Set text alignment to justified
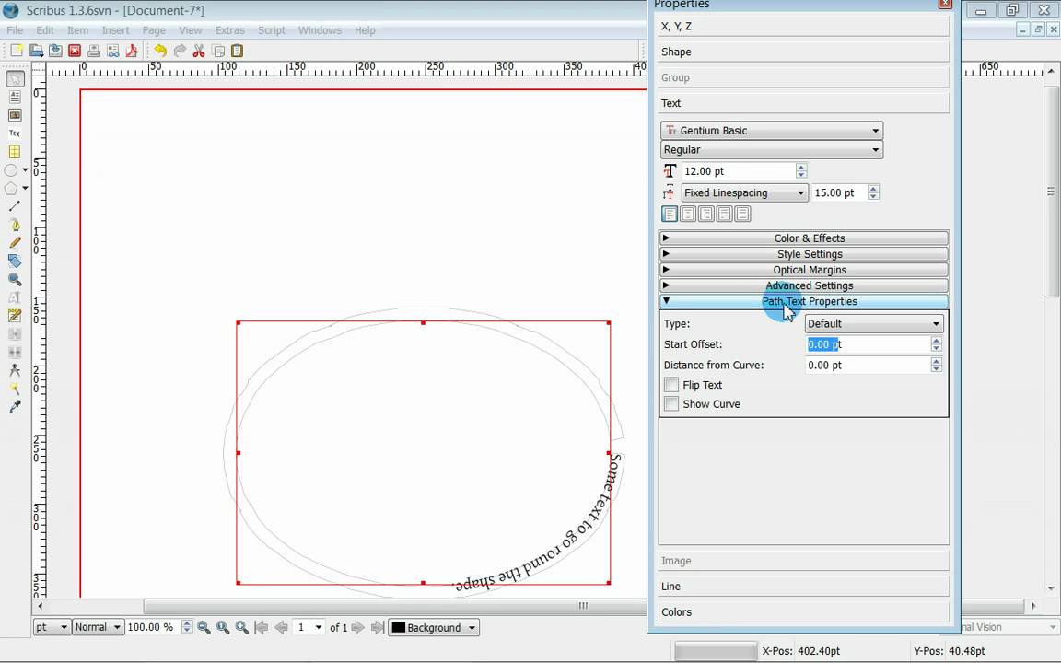This screenshot has width=1061, height=663. [x=724, y=214]
